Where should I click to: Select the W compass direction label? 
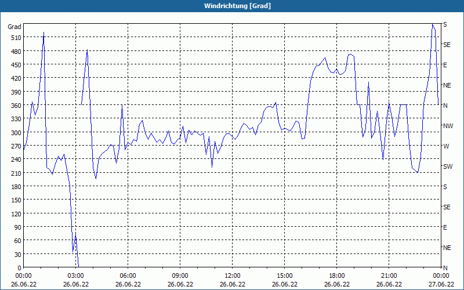point(446,146)
